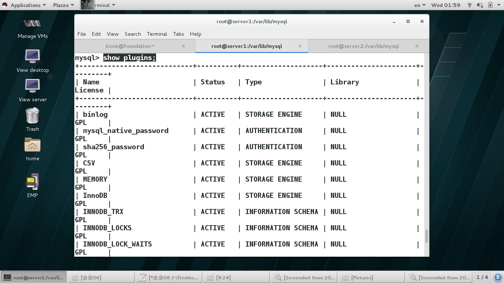This screenshot has height=283, width=504.
Task: Open the Terminal menu in menu bar
Action: pos(157,34)
